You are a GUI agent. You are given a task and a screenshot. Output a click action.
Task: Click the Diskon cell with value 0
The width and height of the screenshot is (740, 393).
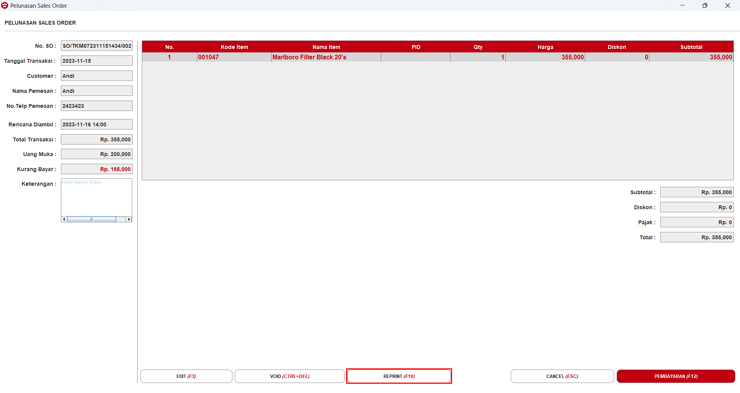[x=617, y=57]
